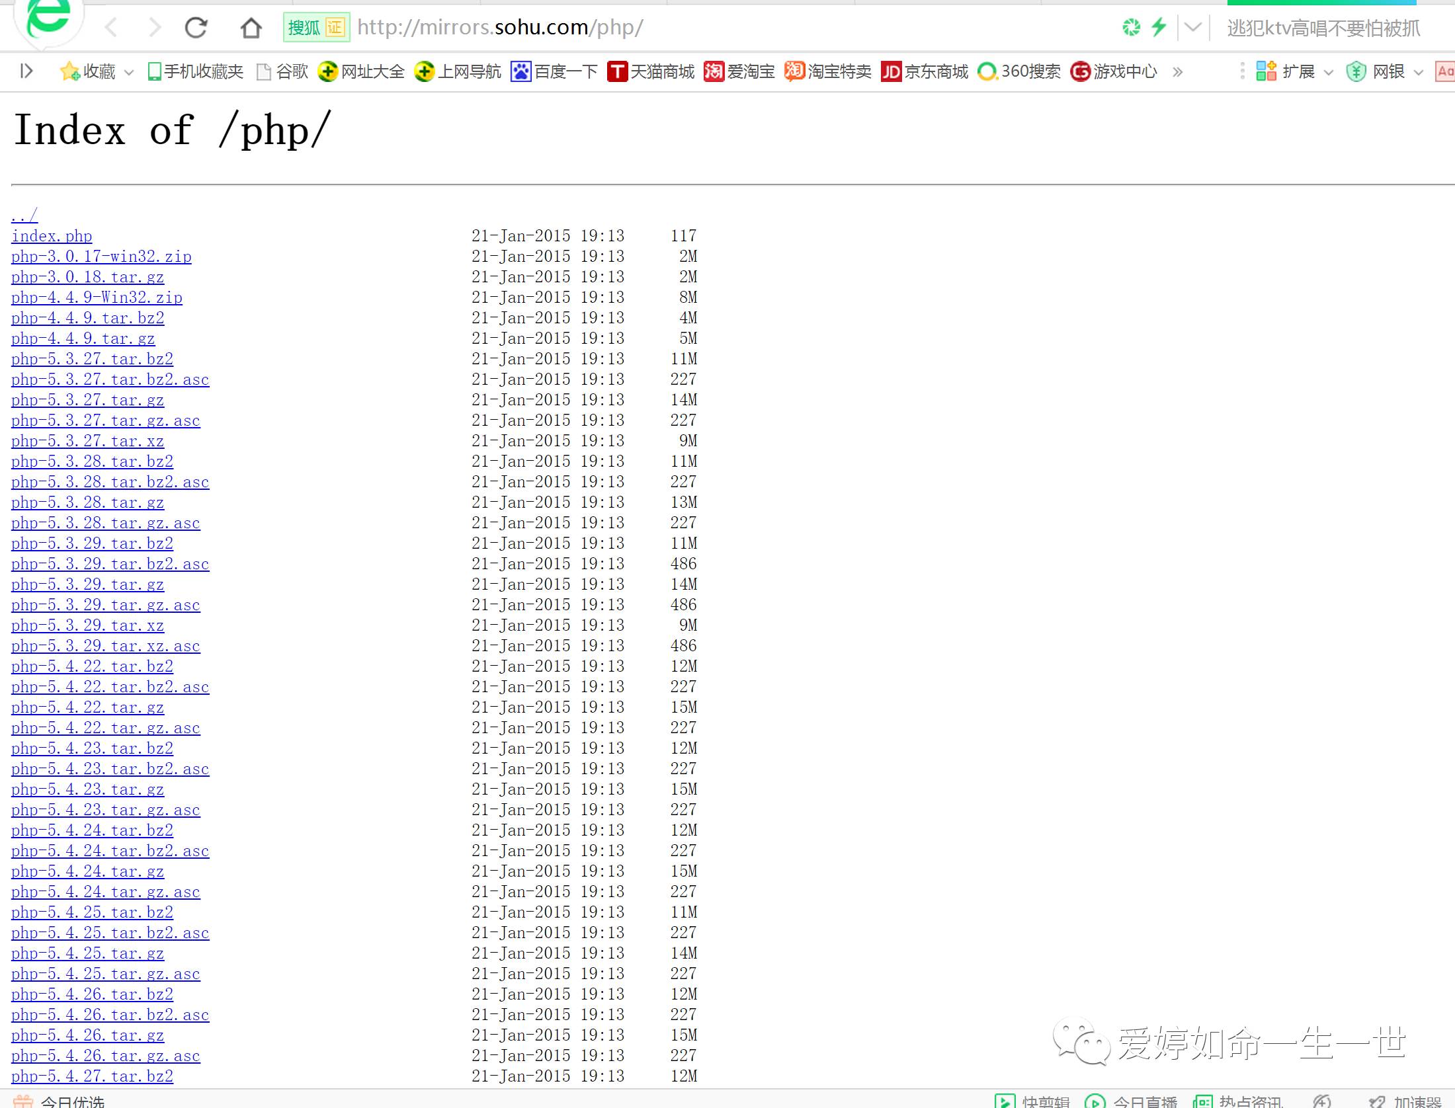Screen dimensions: 1455x1108
Task: Open the 游戏中心 bookmark
Action: point(1114,71)
